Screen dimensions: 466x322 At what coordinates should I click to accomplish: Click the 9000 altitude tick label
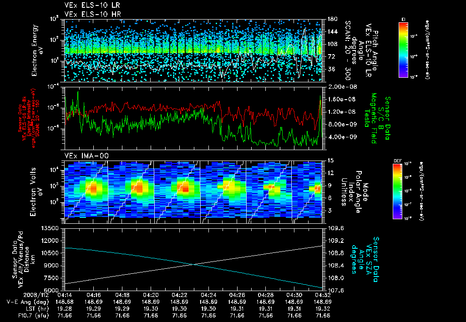click(51, 266)
